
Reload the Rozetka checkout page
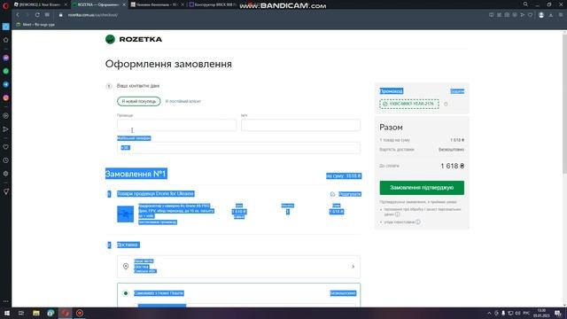click(37, 15)
